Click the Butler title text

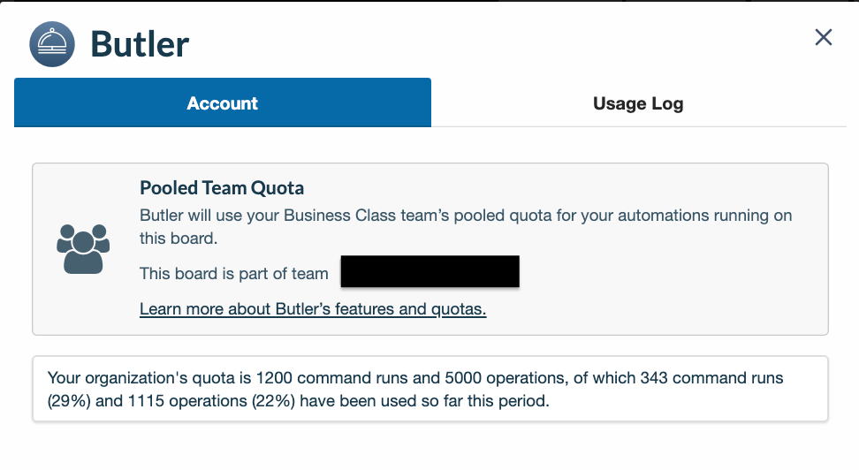point(140,44)
